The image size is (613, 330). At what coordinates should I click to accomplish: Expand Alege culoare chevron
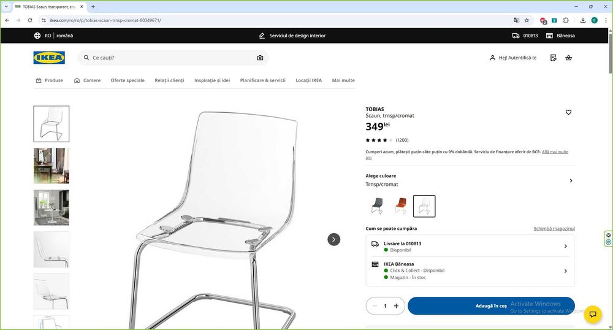pos(571,180)
